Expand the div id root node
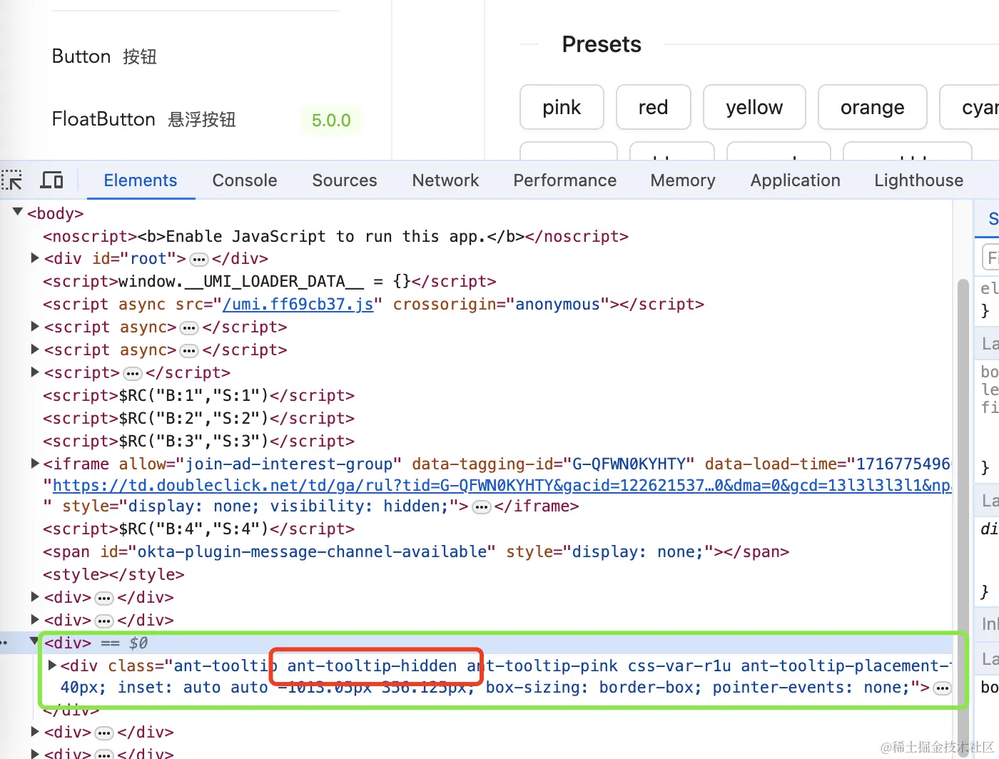999x759 pixels. click(35, 258)
